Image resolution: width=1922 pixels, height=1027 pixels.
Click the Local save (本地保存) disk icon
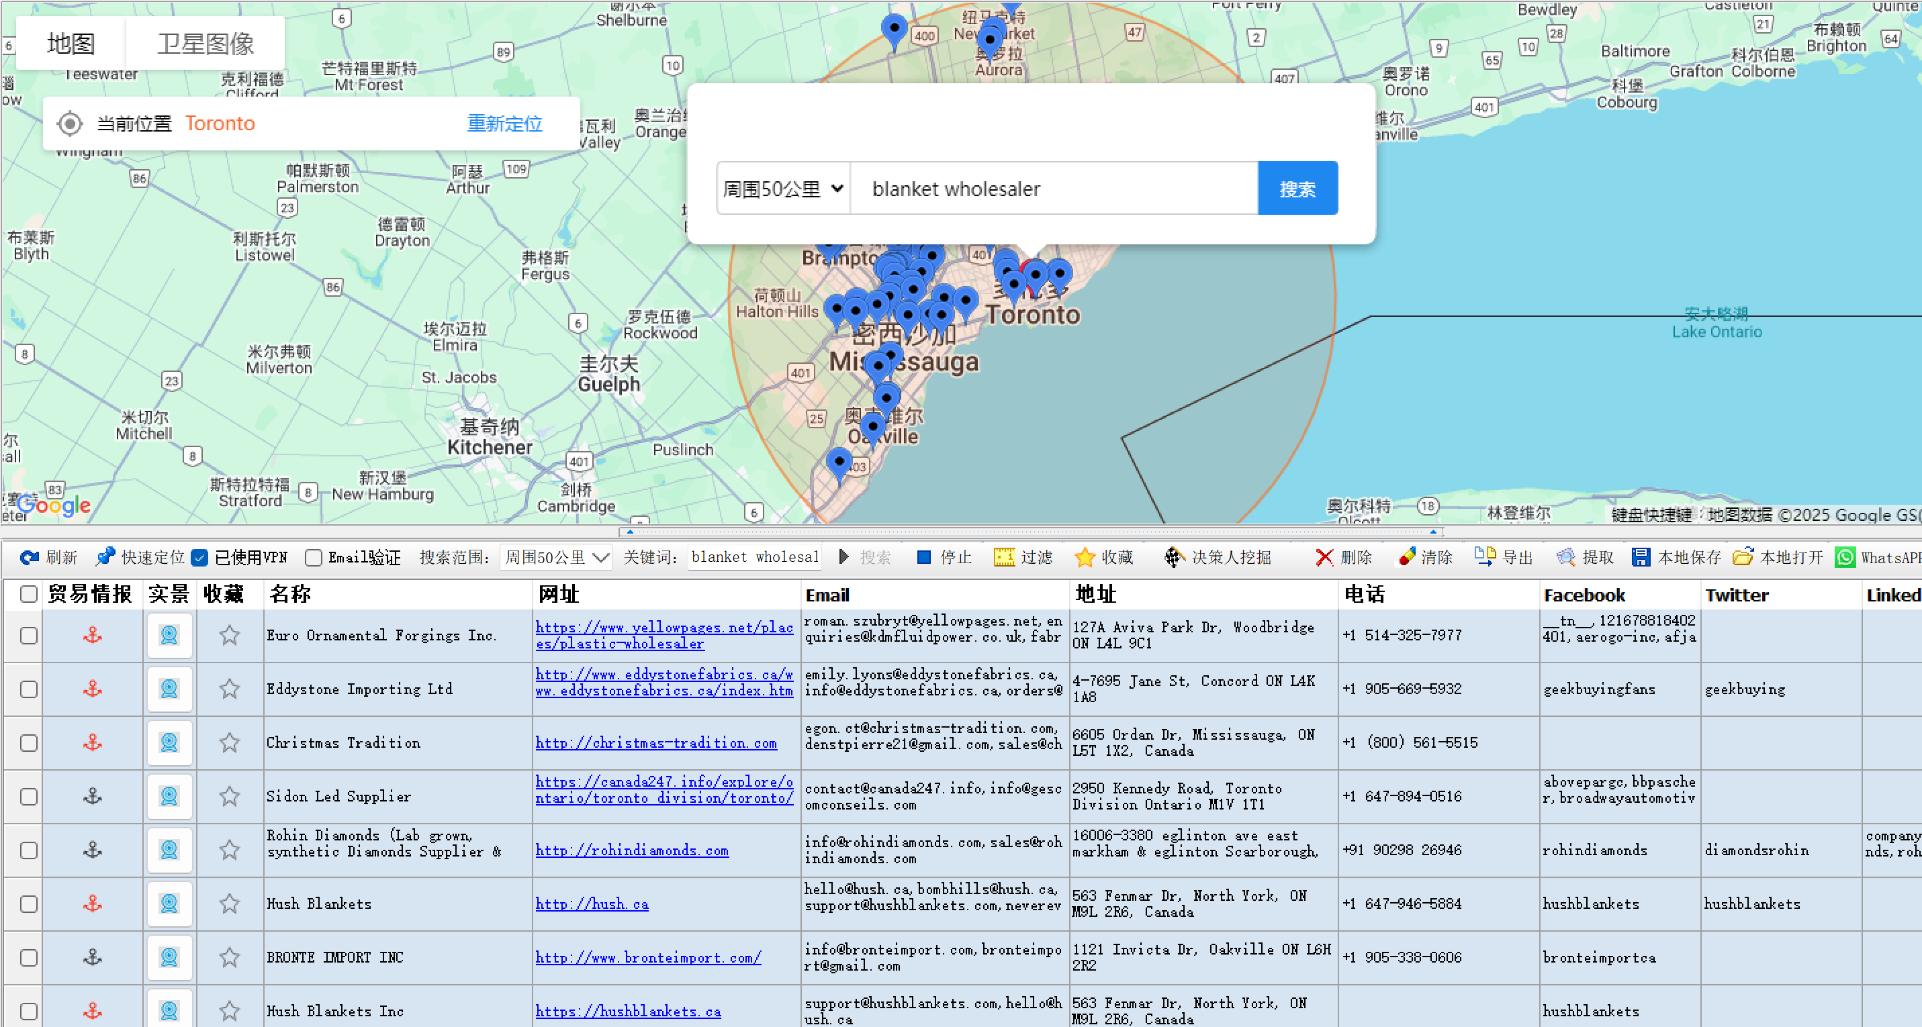(1641, 557)
